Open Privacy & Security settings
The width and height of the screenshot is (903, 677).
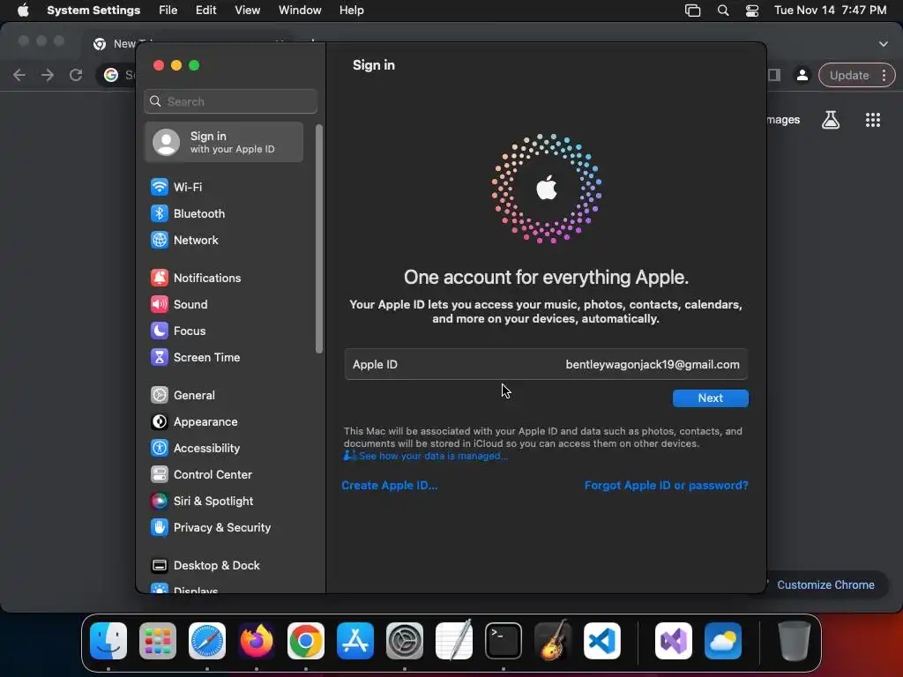224,528
